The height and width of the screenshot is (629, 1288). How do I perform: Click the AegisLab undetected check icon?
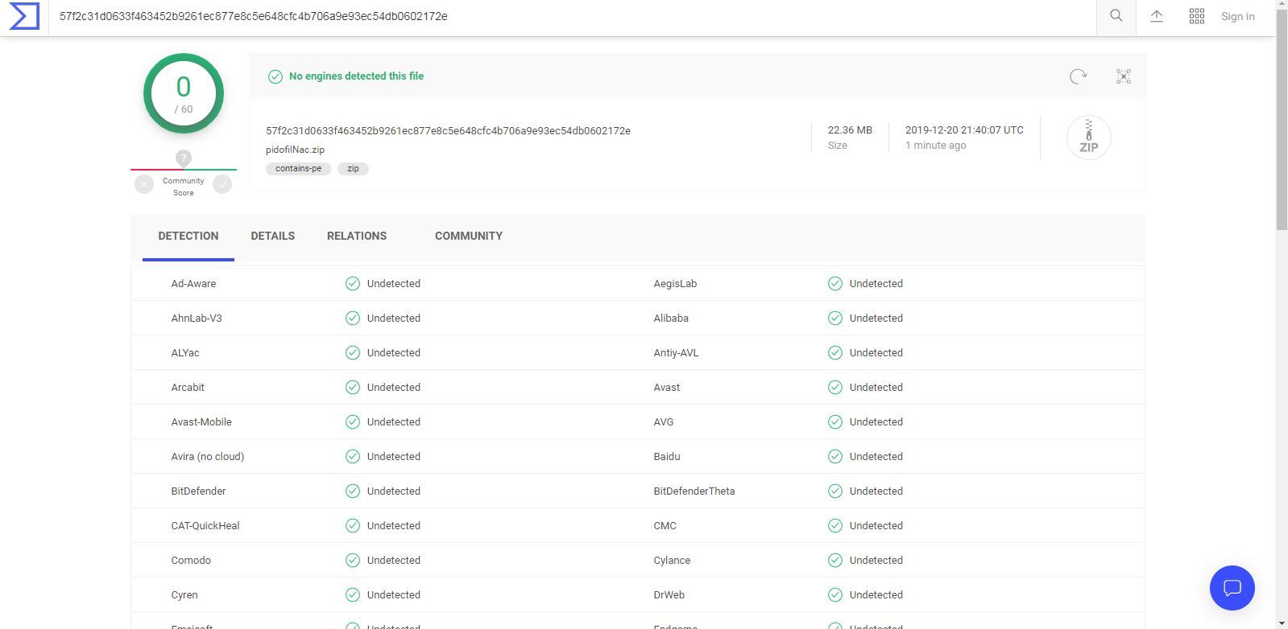[835, 284]
